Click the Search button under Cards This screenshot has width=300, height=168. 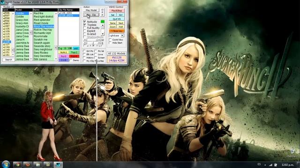(8, 60)
